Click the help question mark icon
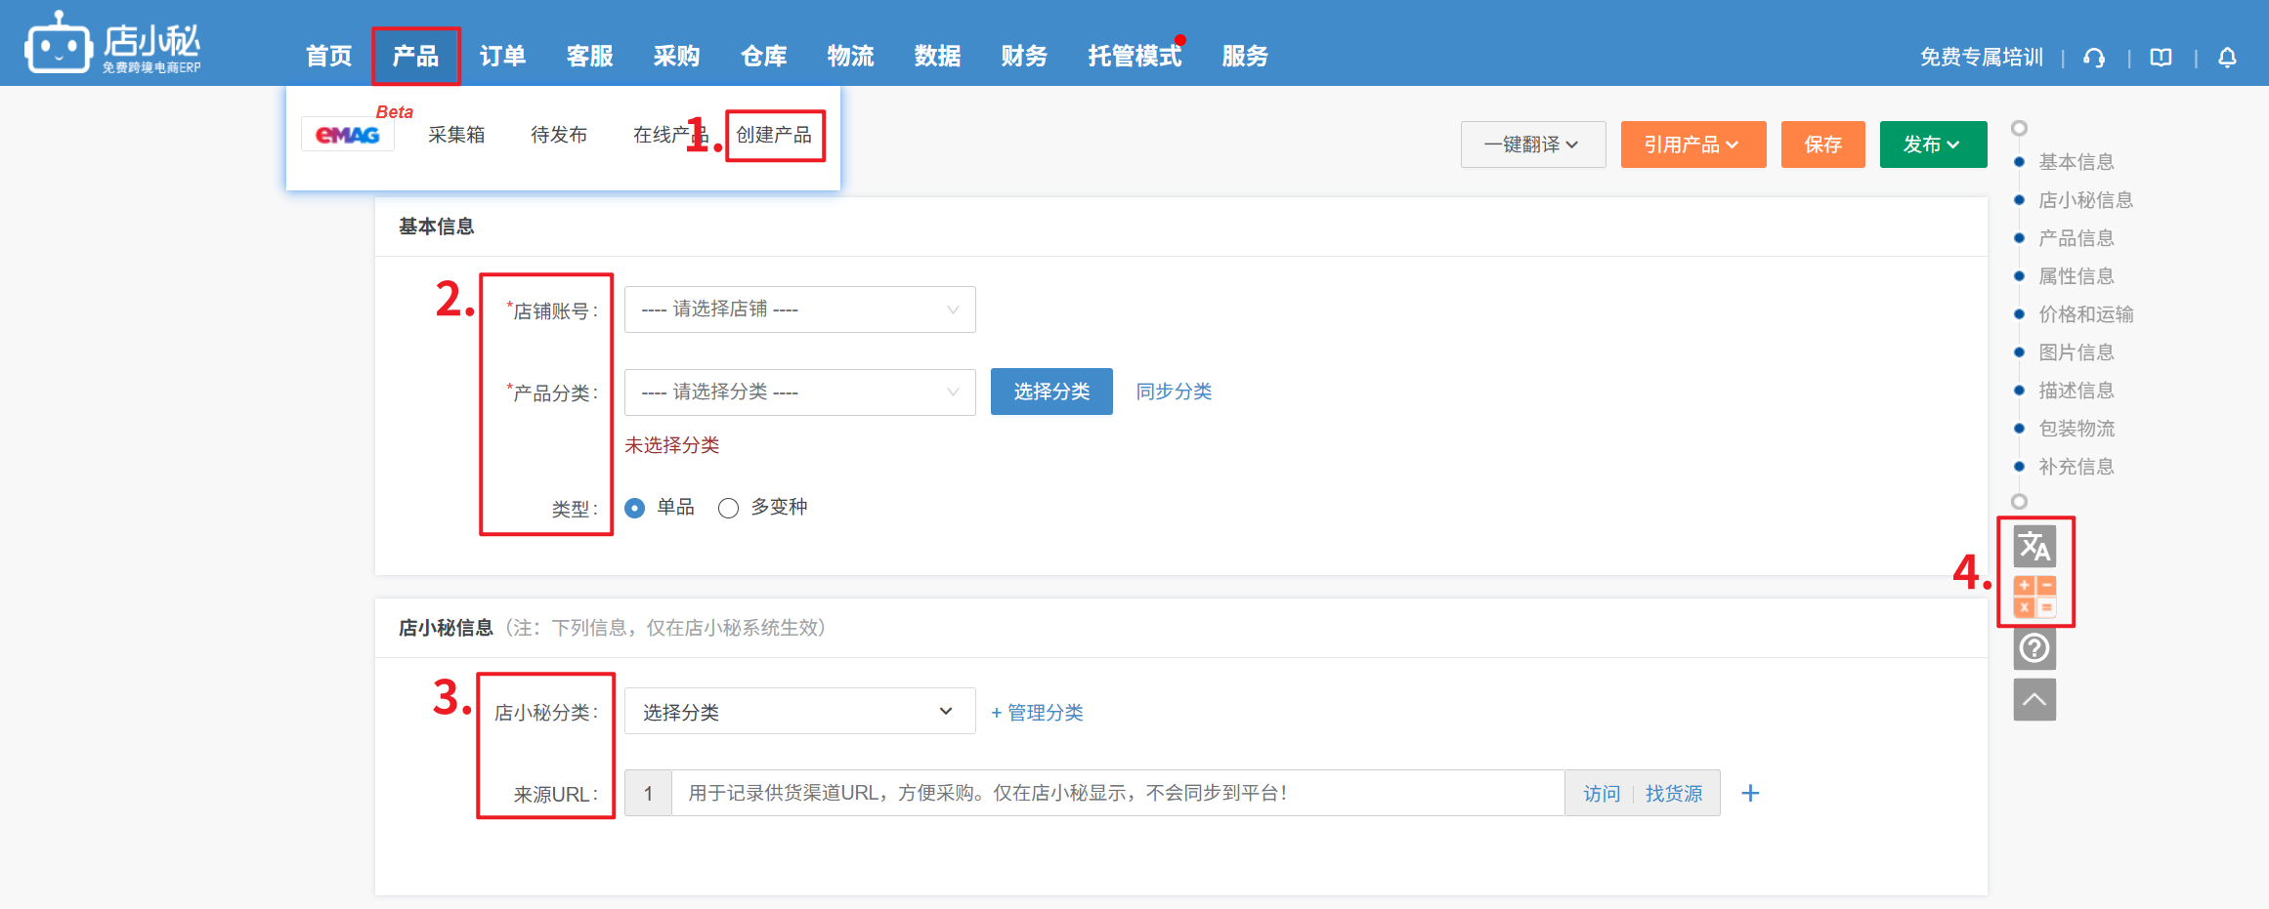The height and width of the screenshot is (909, 2269). [2034, 648]
